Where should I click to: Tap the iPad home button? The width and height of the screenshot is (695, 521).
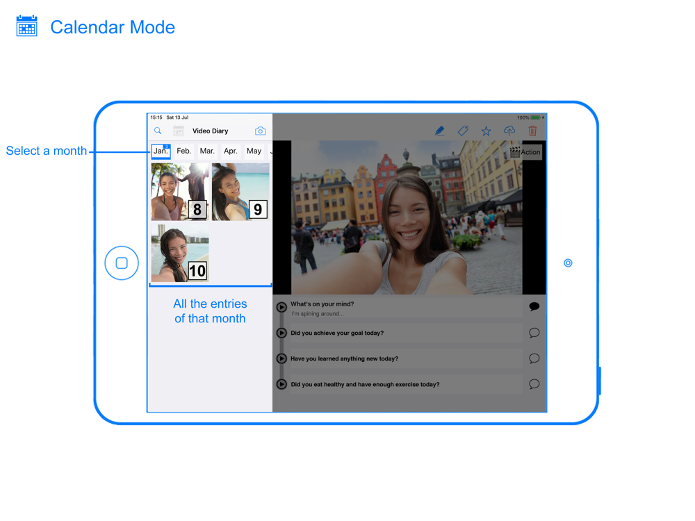(122, 263)
